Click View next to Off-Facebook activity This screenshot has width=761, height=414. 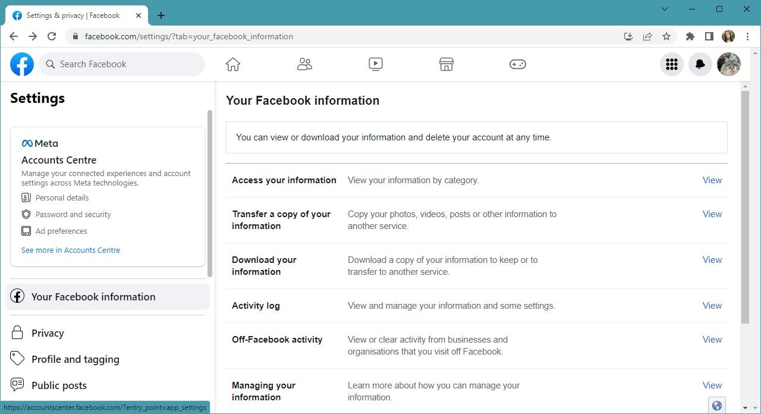click(712, 339)
